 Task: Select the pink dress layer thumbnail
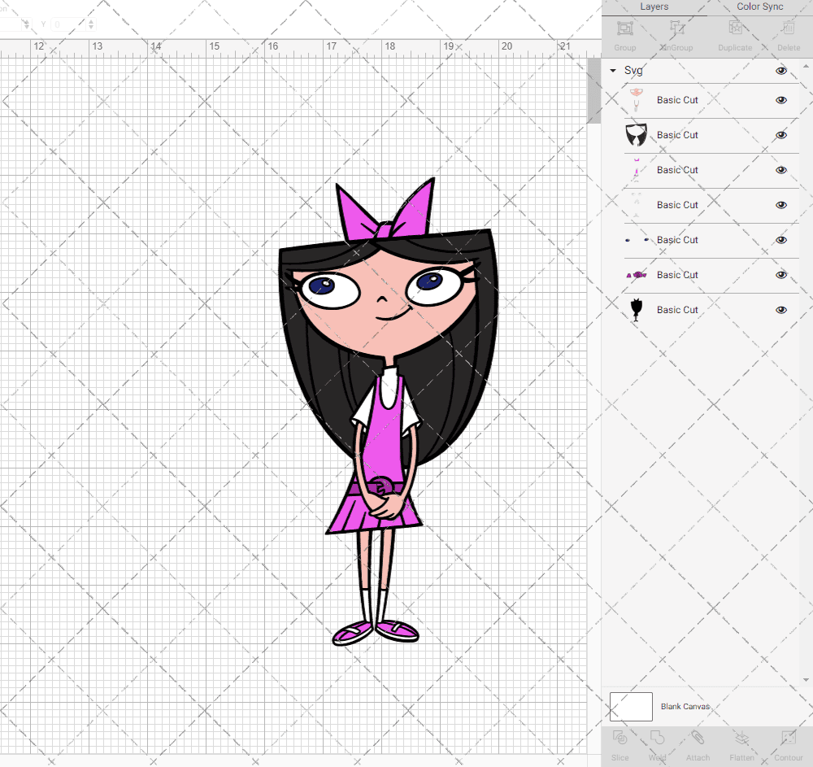tap(637, 170)
